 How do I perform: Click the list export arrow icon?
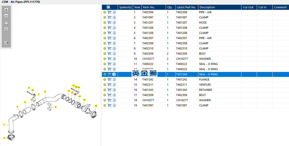point(6,43)
